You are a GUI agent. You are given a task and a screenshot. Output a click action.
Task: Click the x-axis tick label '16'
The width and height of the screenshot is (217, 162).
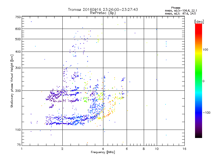(x=184, y=149)
